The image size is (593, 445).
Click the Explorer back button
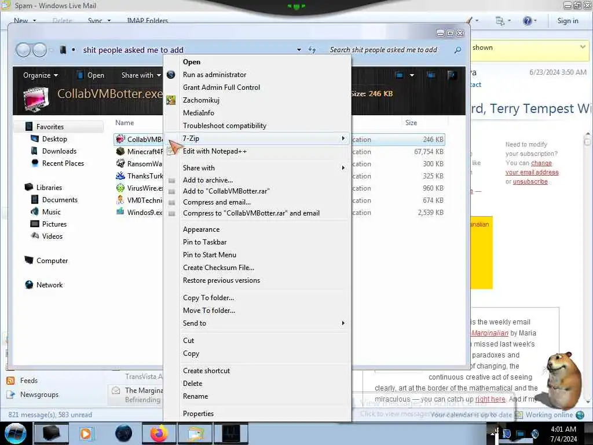click(23, 50)
